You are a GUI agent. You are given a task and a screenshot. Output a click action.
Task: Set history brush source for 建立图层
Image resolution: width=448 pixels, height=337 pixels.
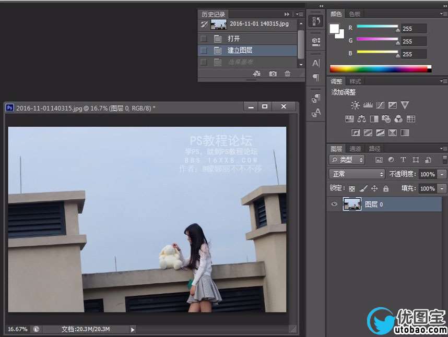pos(204,51)
